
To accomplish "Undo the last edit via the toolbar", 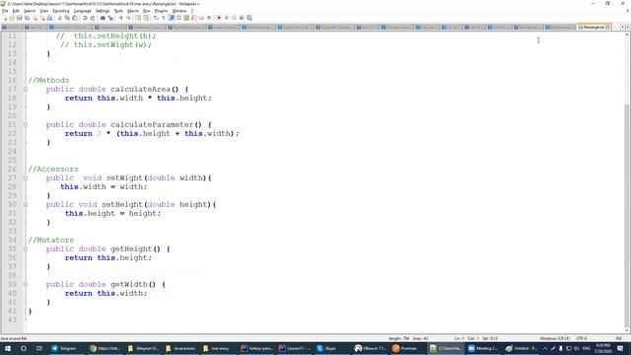I will 85,18.
